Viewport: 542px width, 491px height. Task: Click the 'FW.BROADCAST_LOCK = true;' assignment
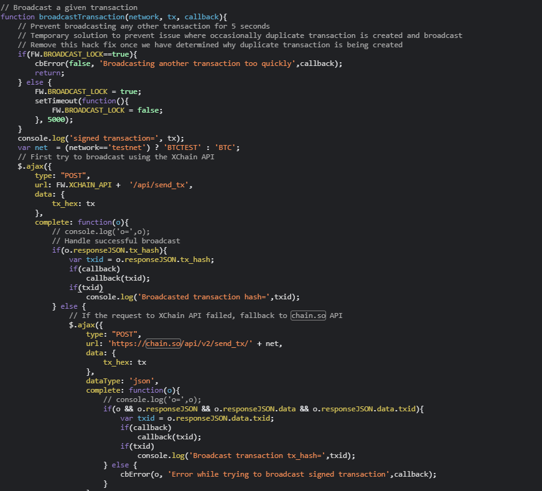(x=88, y=91)
